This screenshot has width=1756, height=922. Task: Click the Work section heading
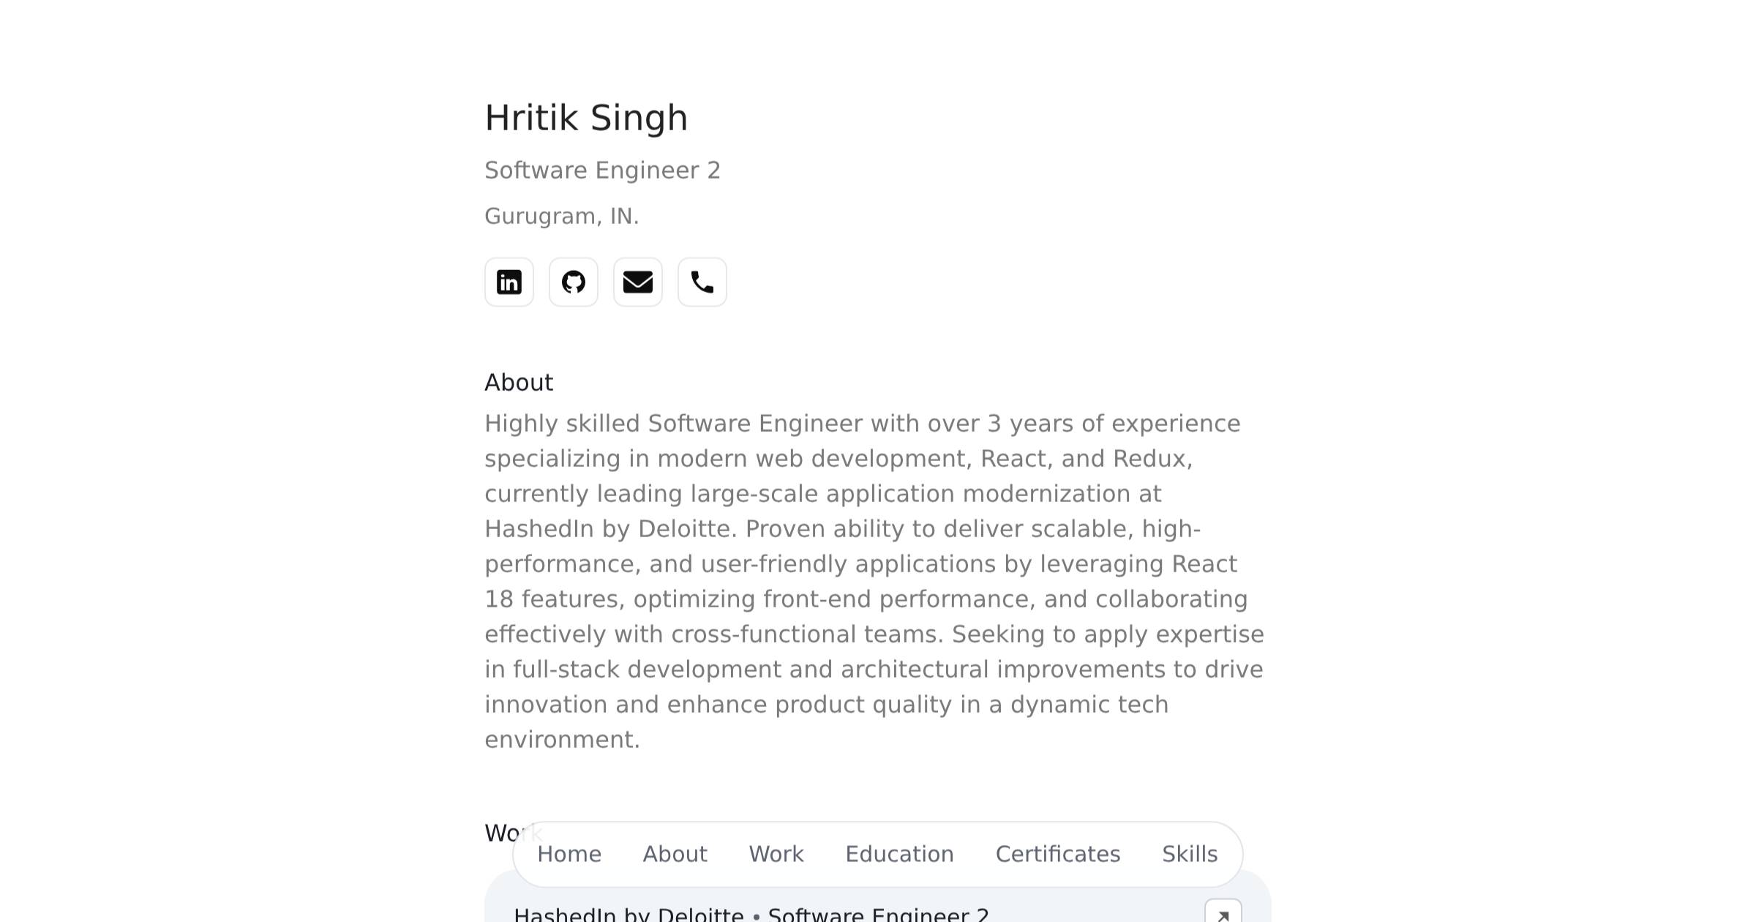pos(514,833)
